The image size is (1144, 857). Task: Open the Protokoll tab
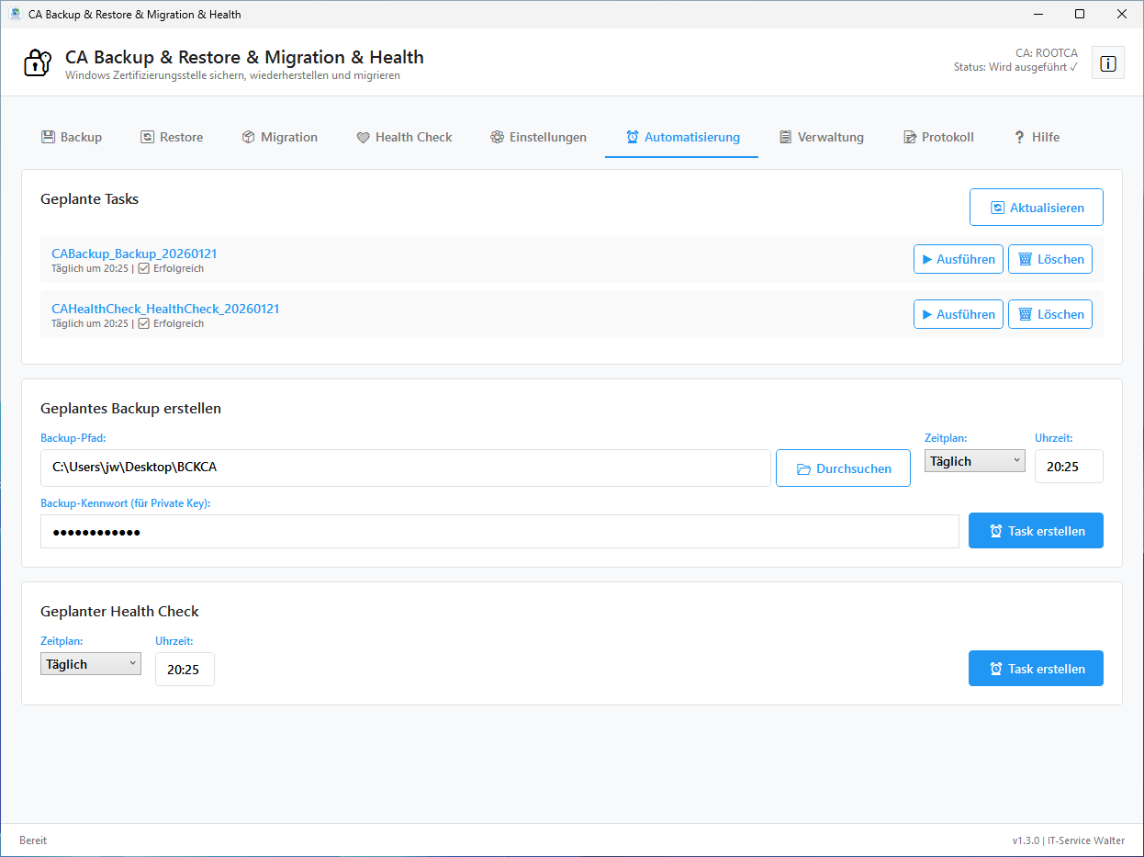tap(938, 137)
